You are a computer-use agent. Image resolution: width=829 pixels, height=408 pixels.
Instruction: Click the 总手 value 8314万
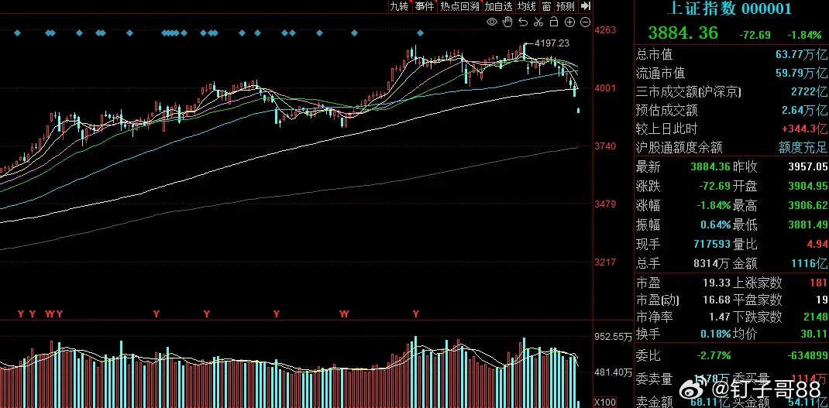711,262
